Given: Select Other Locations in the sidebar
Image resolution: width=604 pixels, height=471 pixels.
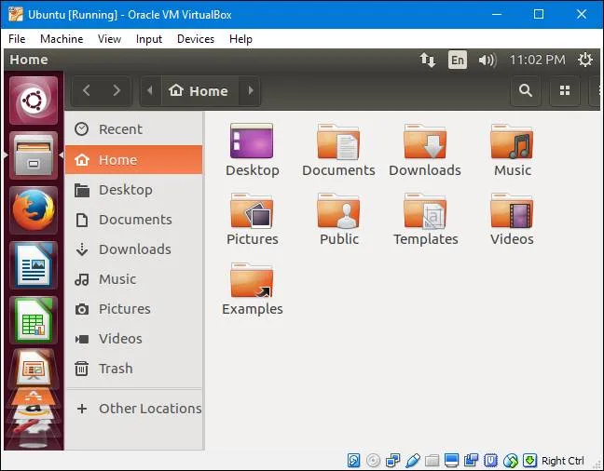Looking at the screenshot, I should 149,409.
